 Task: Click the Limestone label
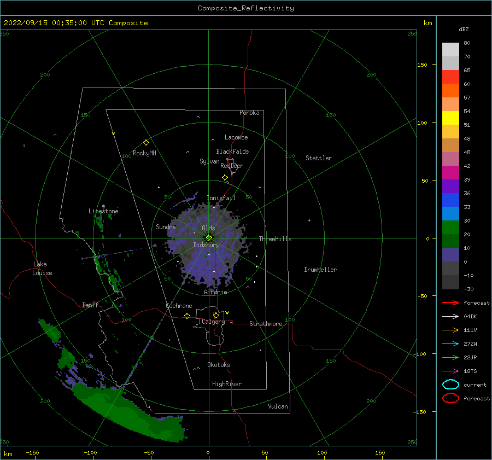coord(103,211)
